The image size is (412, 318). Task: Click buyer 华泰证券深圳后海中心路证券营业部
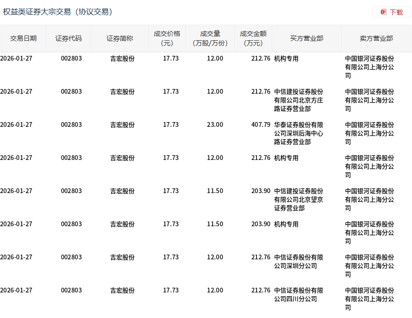(299, 133)
